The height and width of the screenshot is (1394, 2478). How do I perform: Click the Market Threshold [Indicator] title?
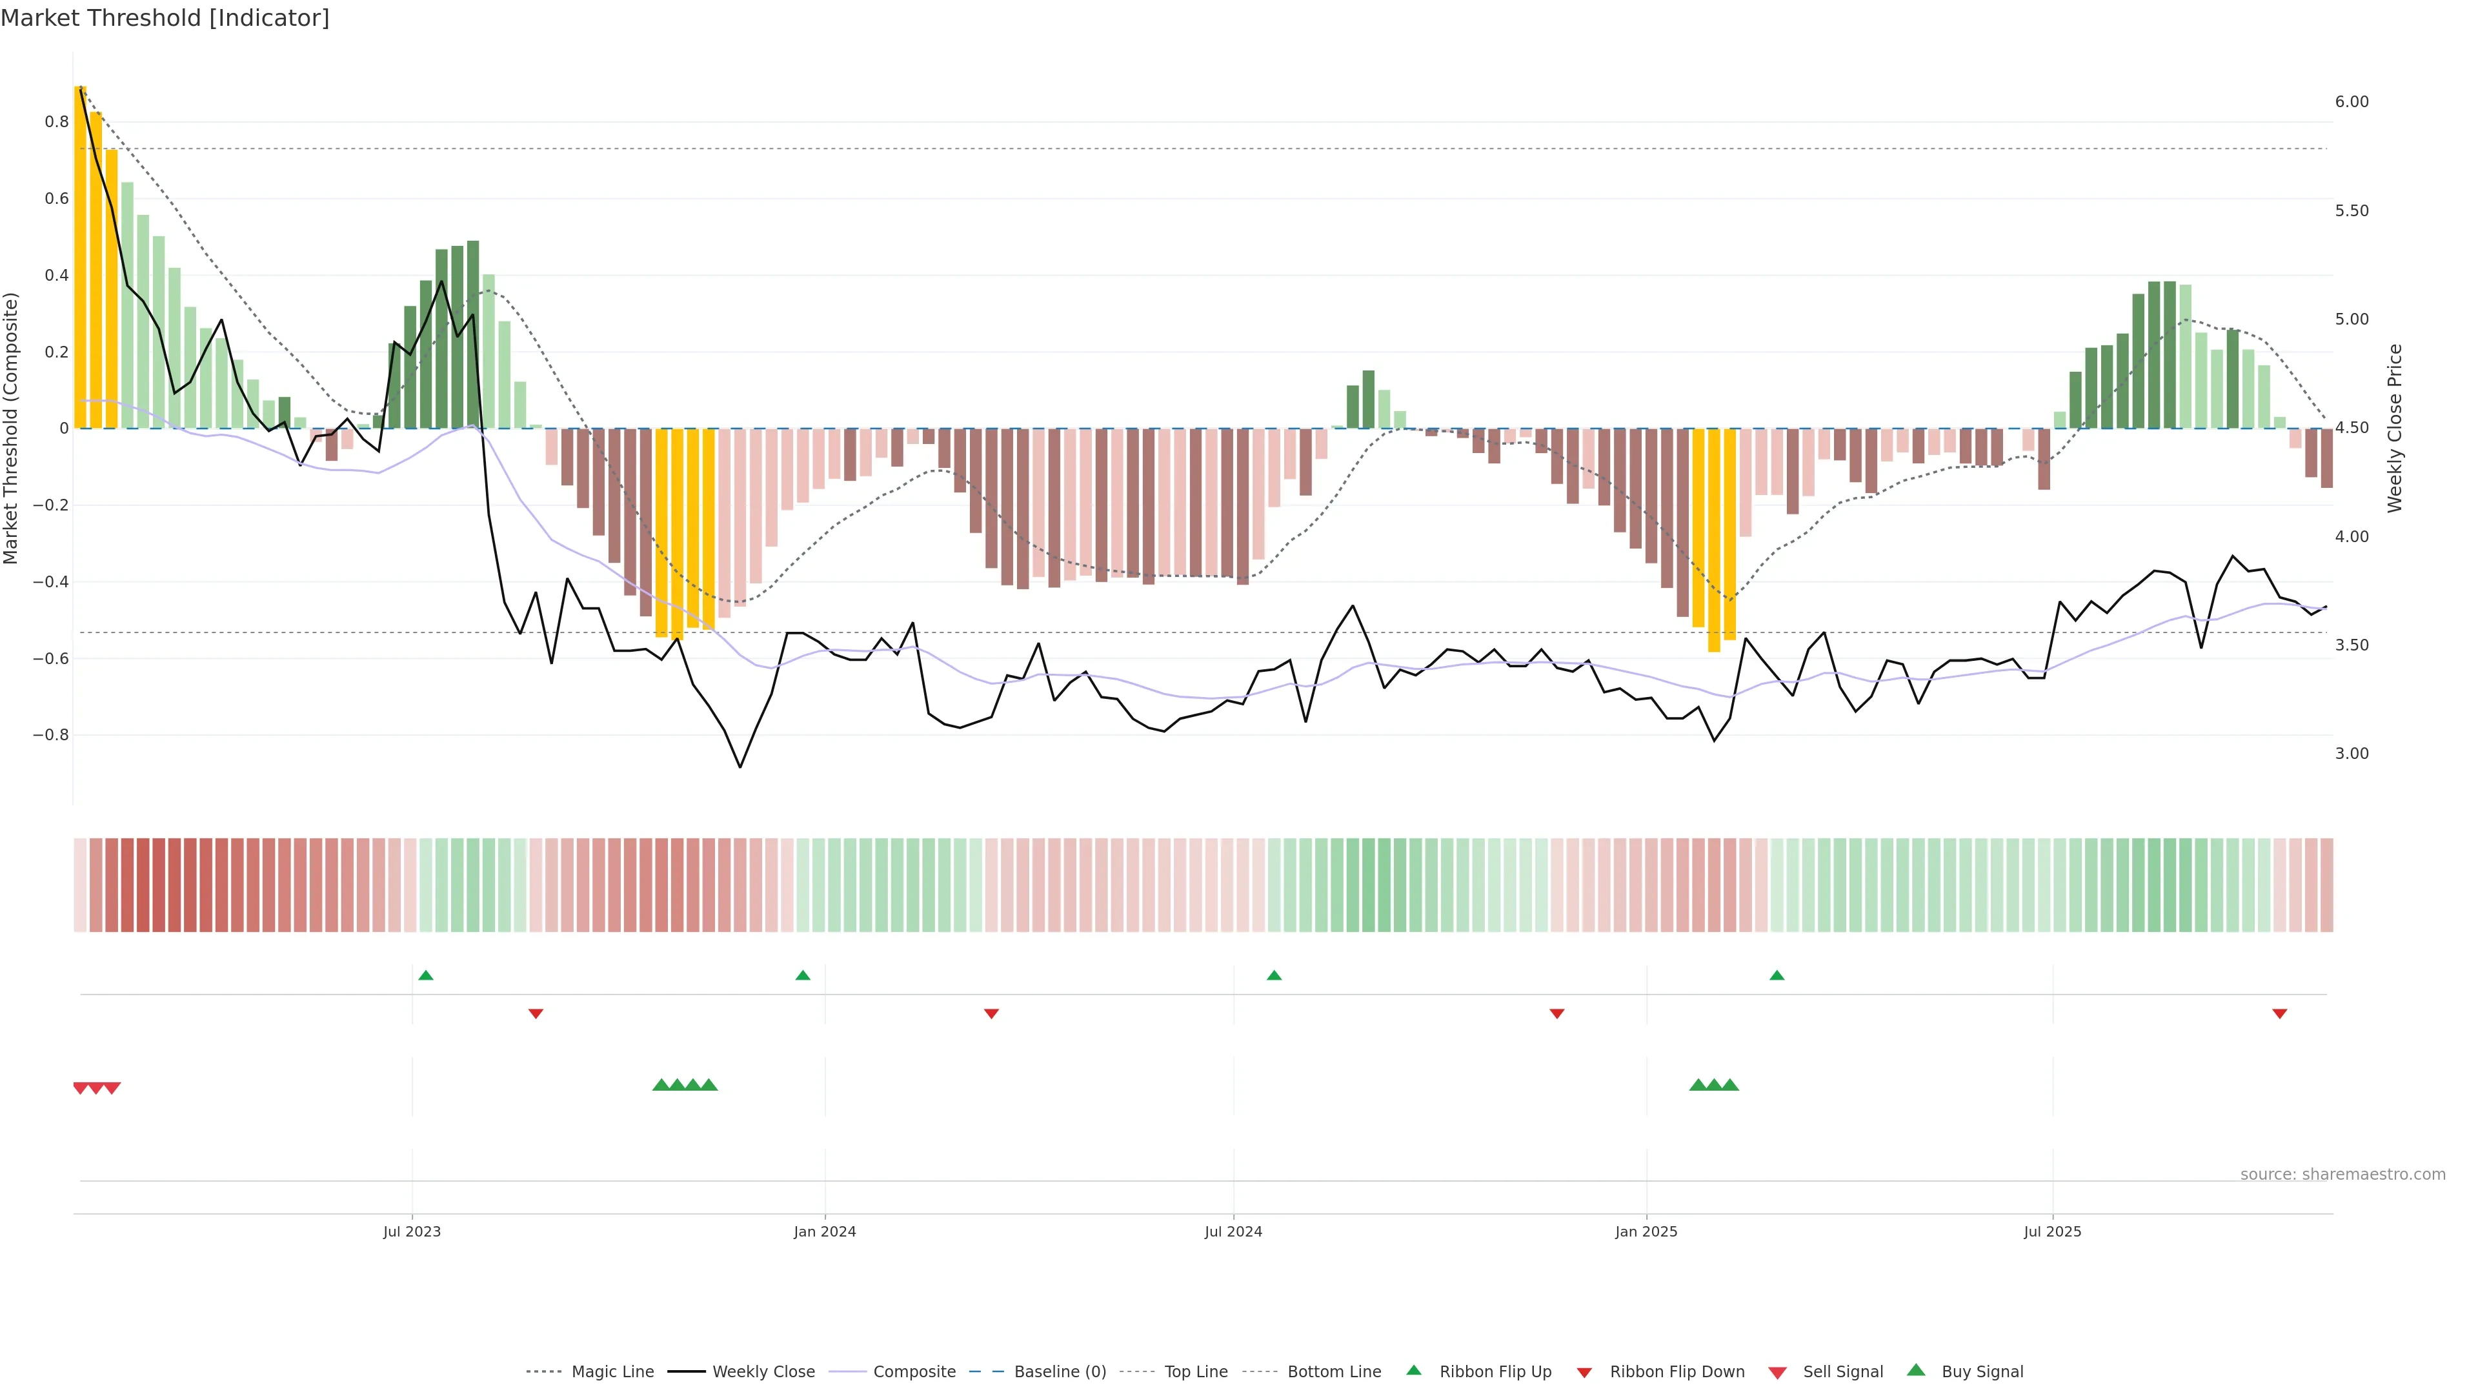(165, 18)
